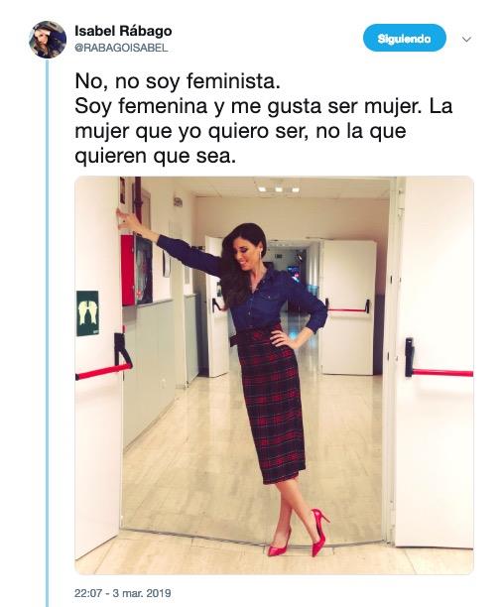Screen dimensions: 501x607
Task: Open Isabel Rábago's round profile avatar
Action: coord(48,39)
